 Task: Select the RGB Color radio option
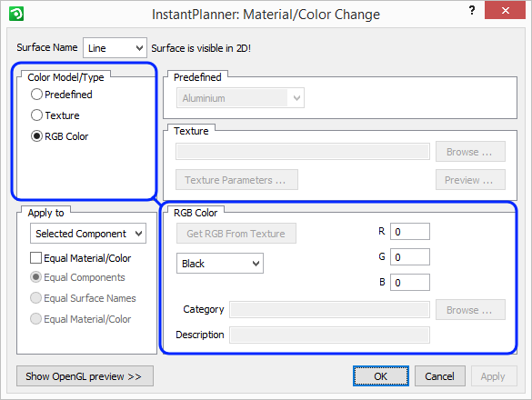[36, 136]
